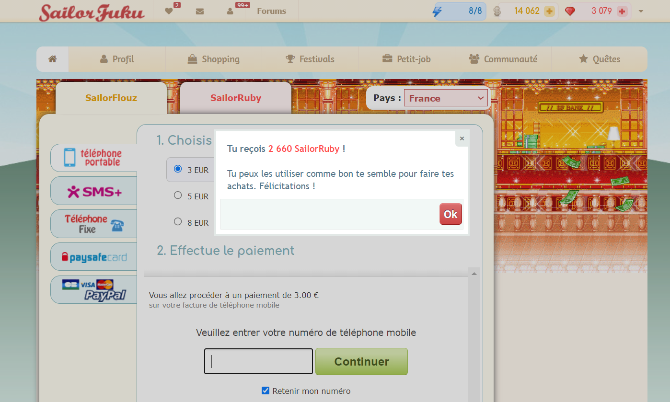Click the mobile phone number field
This screenshot has width=670, height=402.
259,361
